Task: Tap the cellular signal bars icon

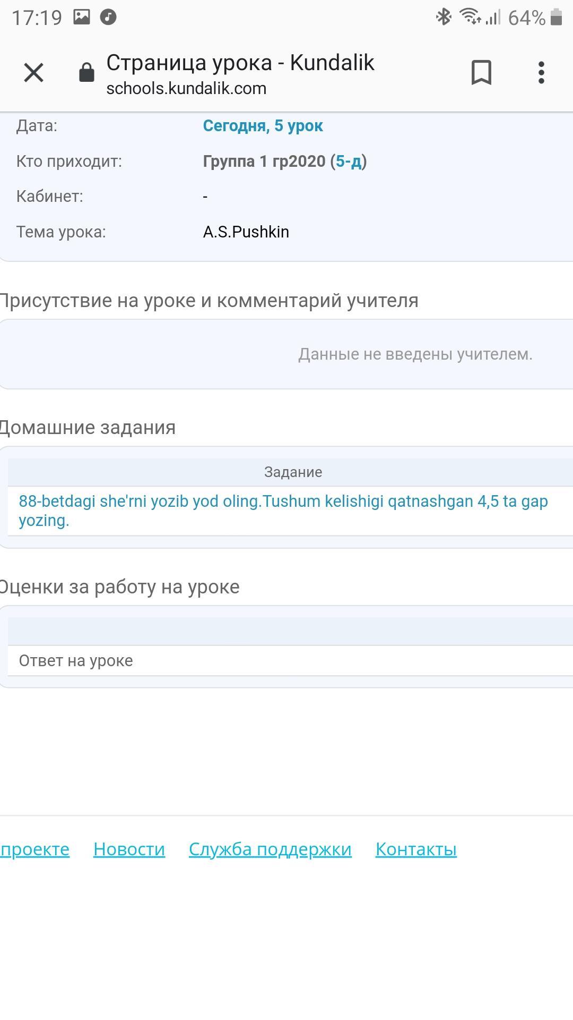Action: pyautogui.click(x=493, y=17)
